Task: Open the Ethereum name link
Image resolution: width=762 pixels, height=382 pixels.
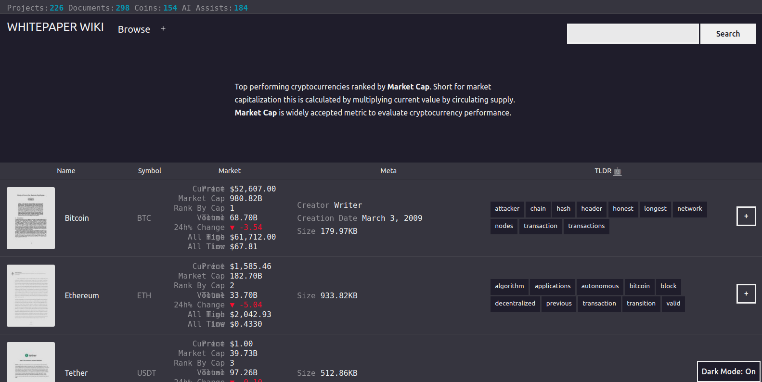Action: pyautogui.click(x=82, y=295)
